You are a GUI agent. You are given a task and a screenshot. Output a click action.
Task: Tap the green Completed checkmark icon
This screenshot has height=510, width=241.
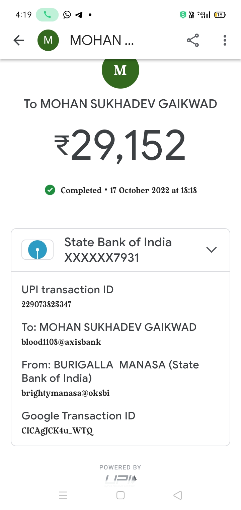50,190
